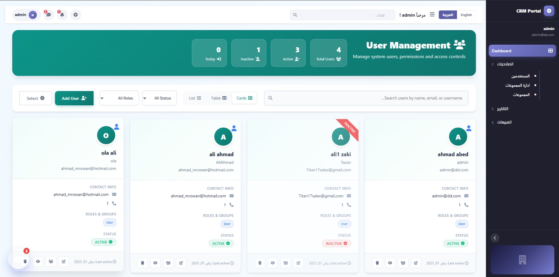The width and height of the screenshot is (559, 277).
Task: Focus the top global search field
Action: tap(342, 15)
